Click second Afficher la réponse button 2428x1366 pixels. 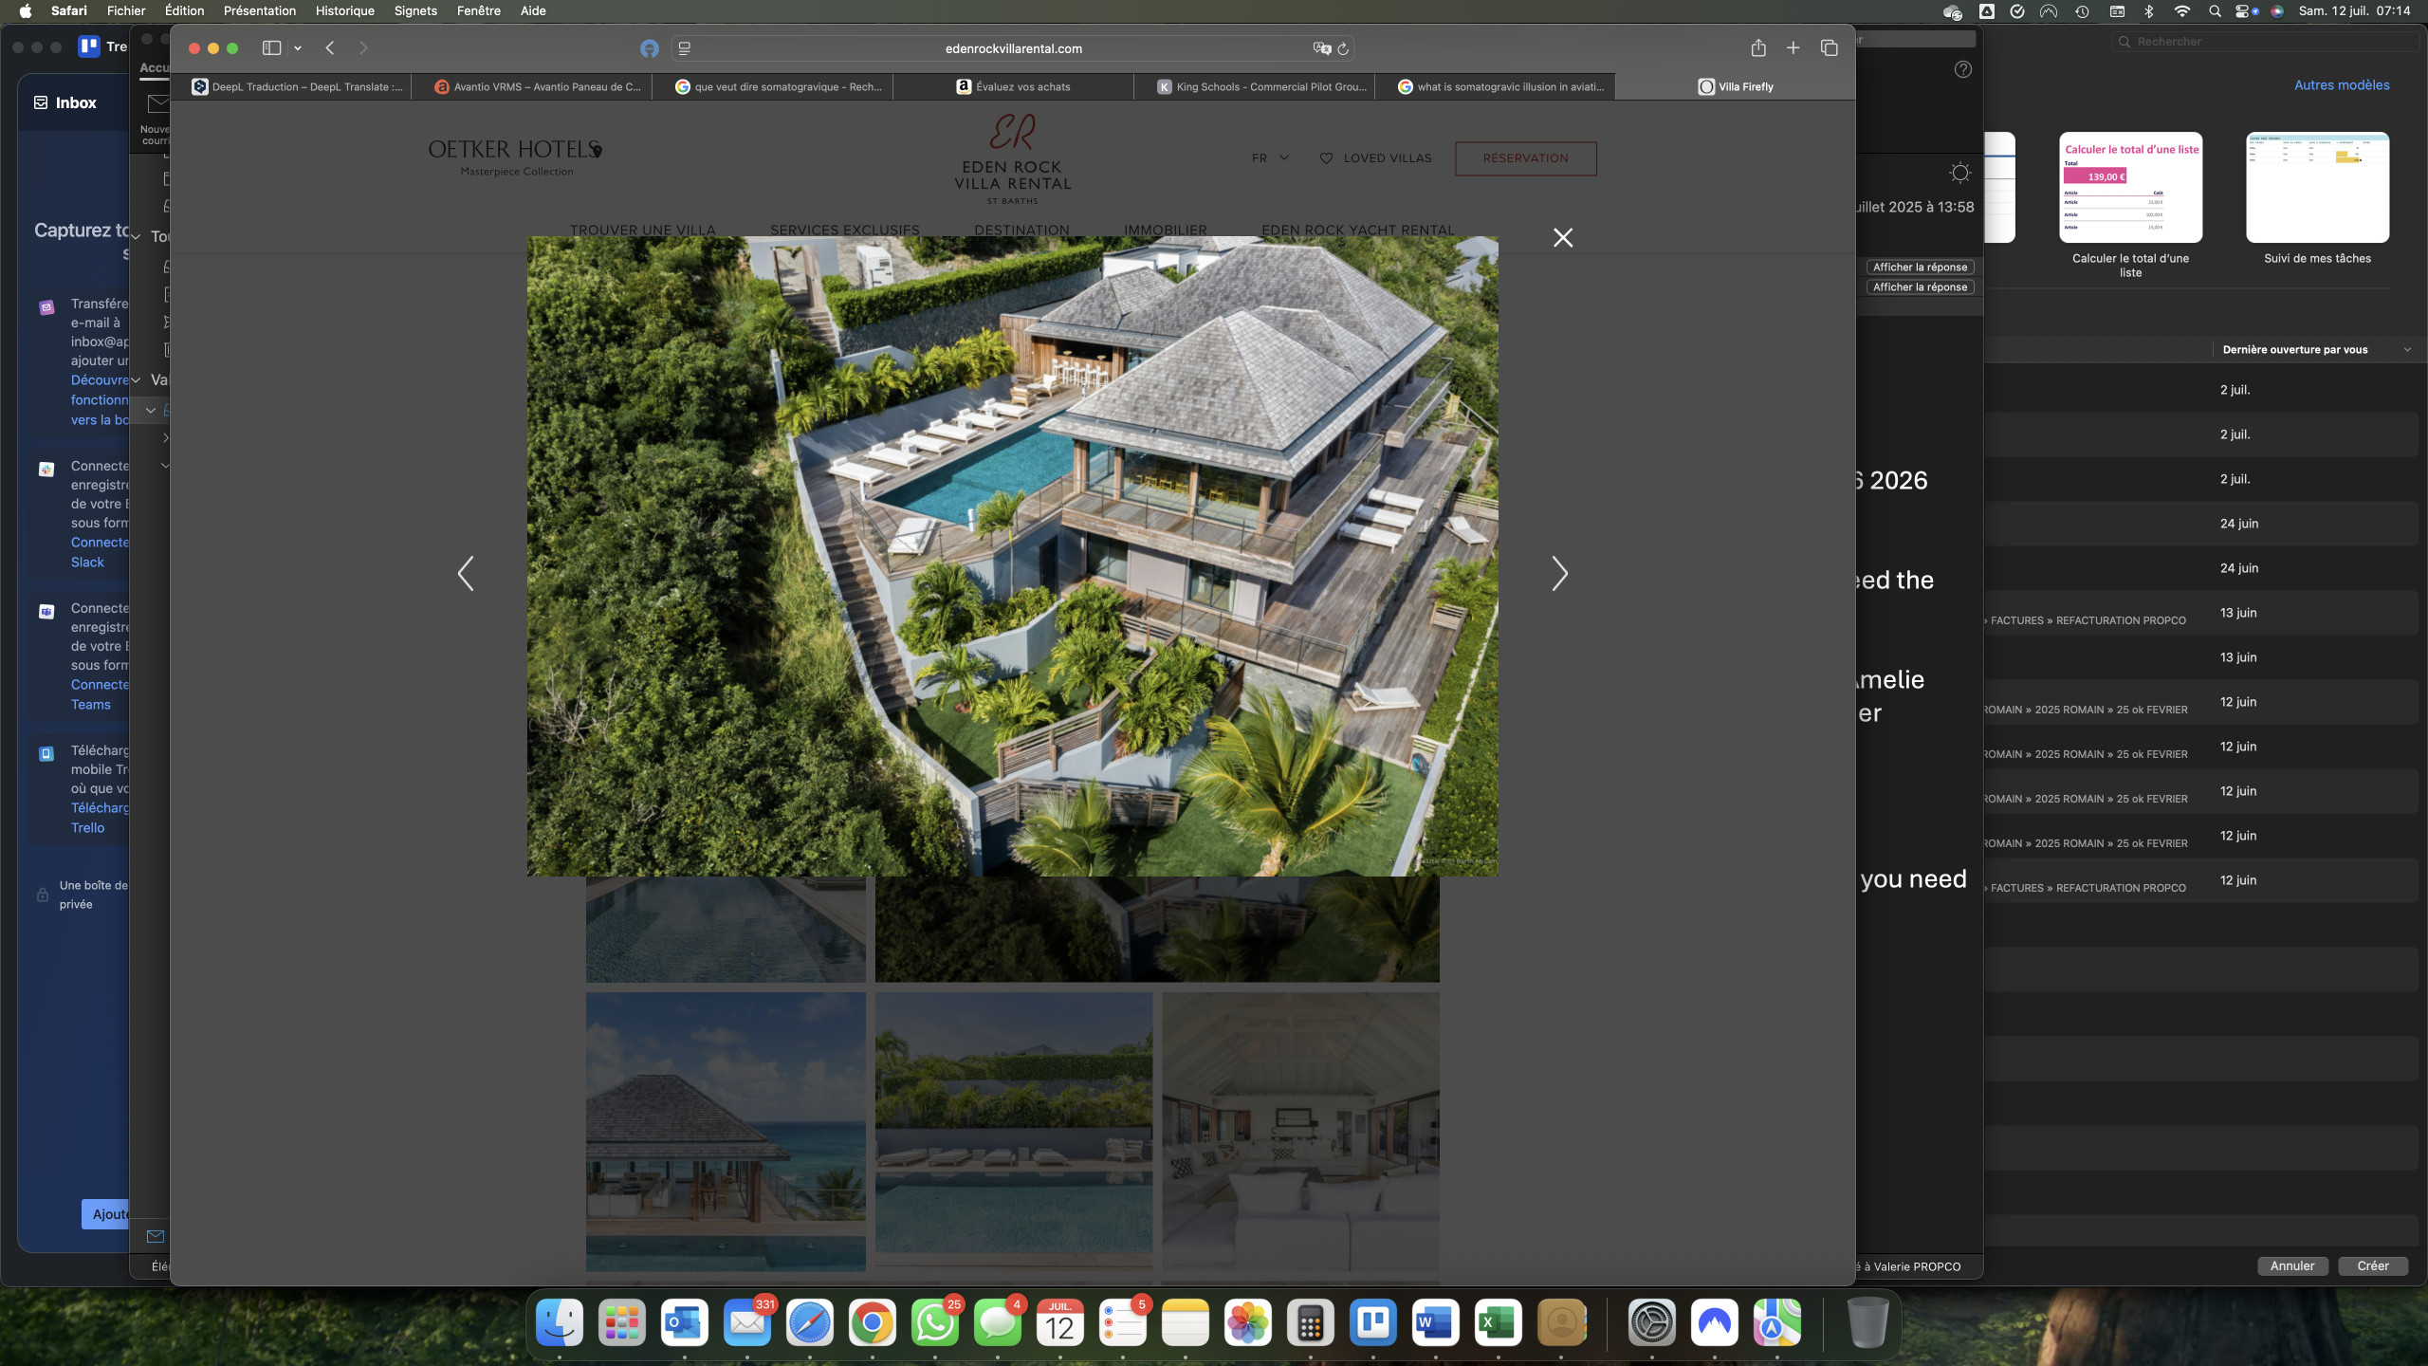[x=1920, y=287]
